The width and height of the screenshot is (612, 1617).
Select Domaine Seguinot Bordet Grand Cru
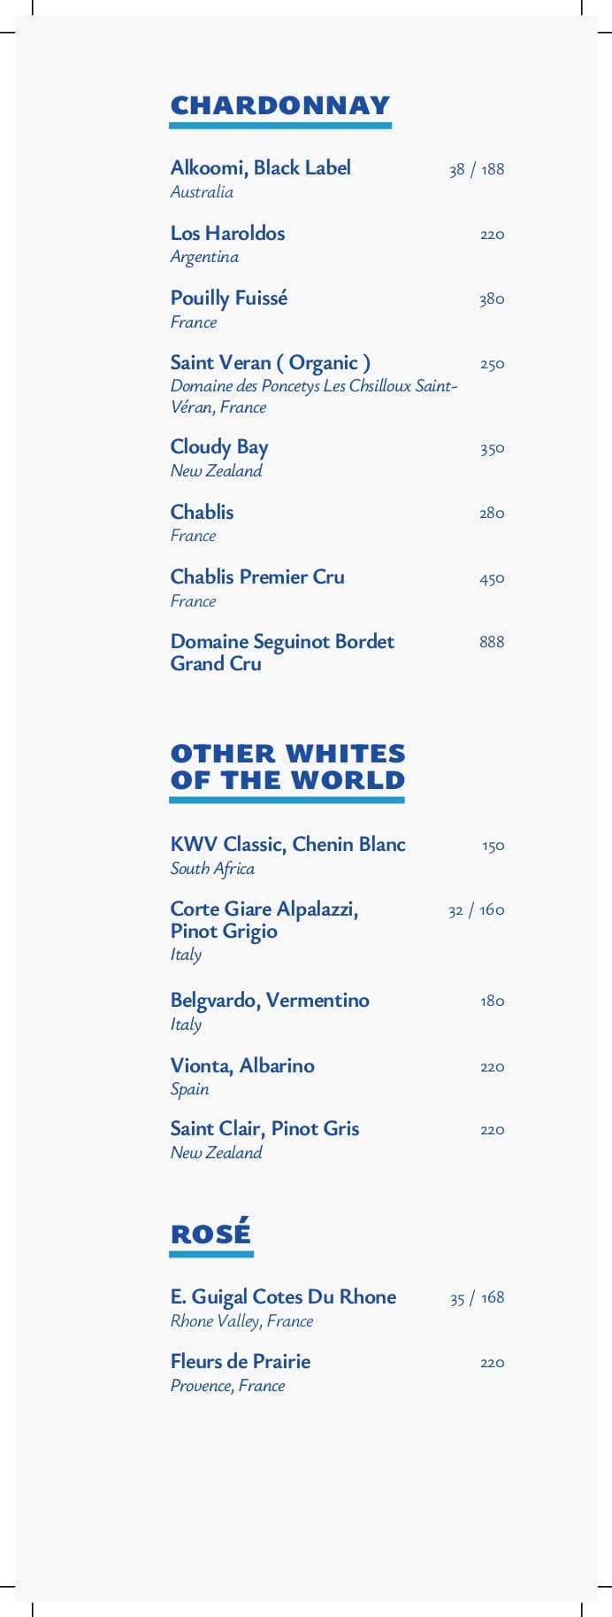(281, 652)
